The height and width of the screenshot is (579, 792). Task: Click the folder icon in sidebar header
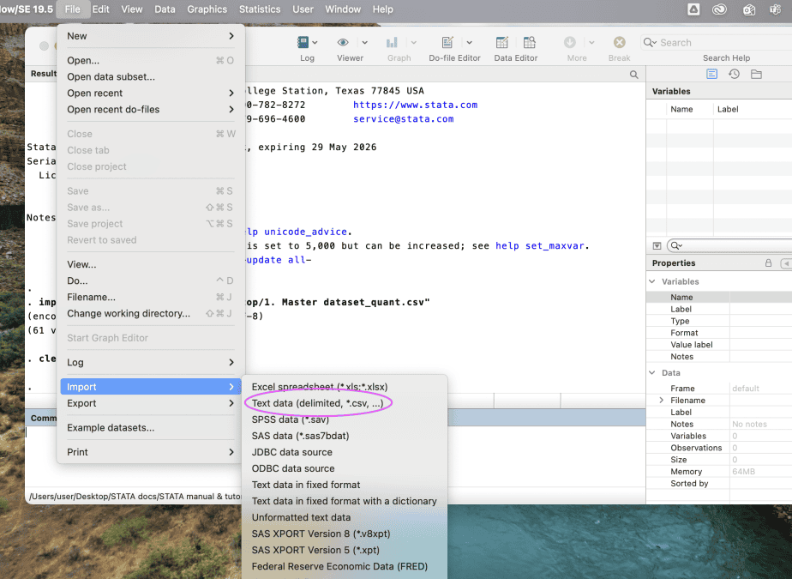756,75
